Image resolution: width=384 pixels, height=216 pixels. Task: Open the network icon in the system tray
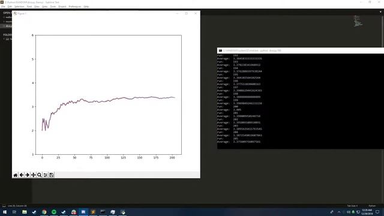[x=358, y=212]
